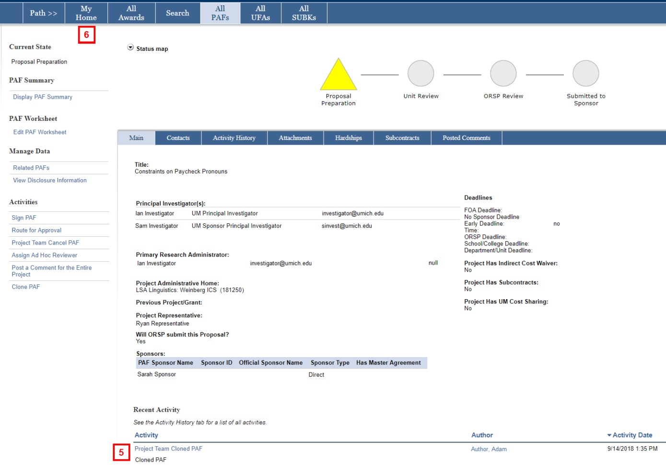
Task: Collapse the Status map section
Action: (x=130, y=47)
